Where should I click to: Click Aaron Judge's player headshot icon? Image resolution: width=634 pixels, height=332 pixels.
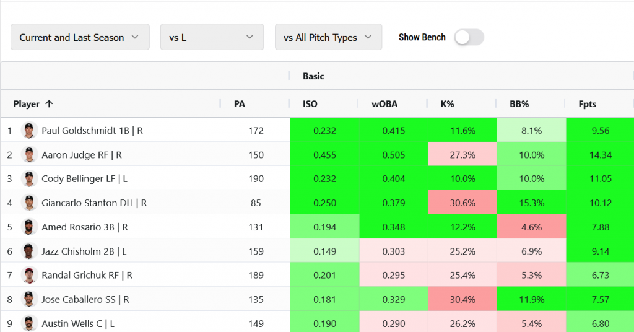point(29,155)
